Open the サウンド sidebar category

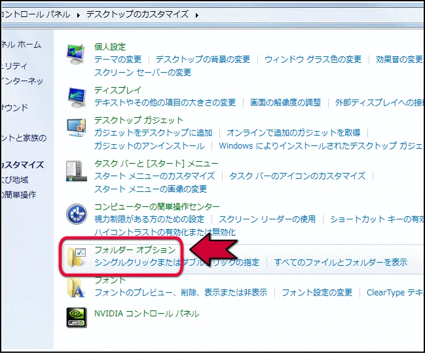[15, 107]
